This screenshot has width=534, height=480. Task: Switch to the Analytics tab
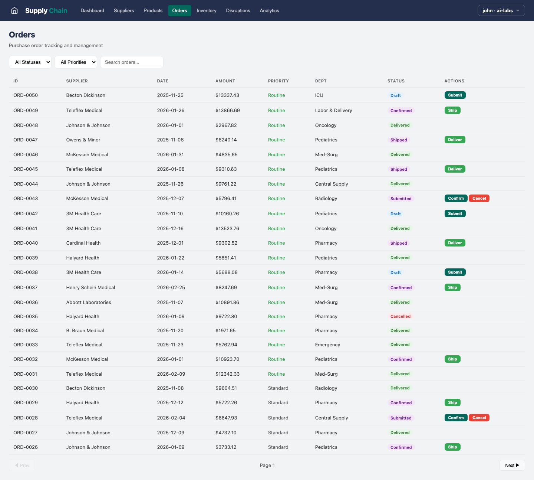[x=269, y=10]
